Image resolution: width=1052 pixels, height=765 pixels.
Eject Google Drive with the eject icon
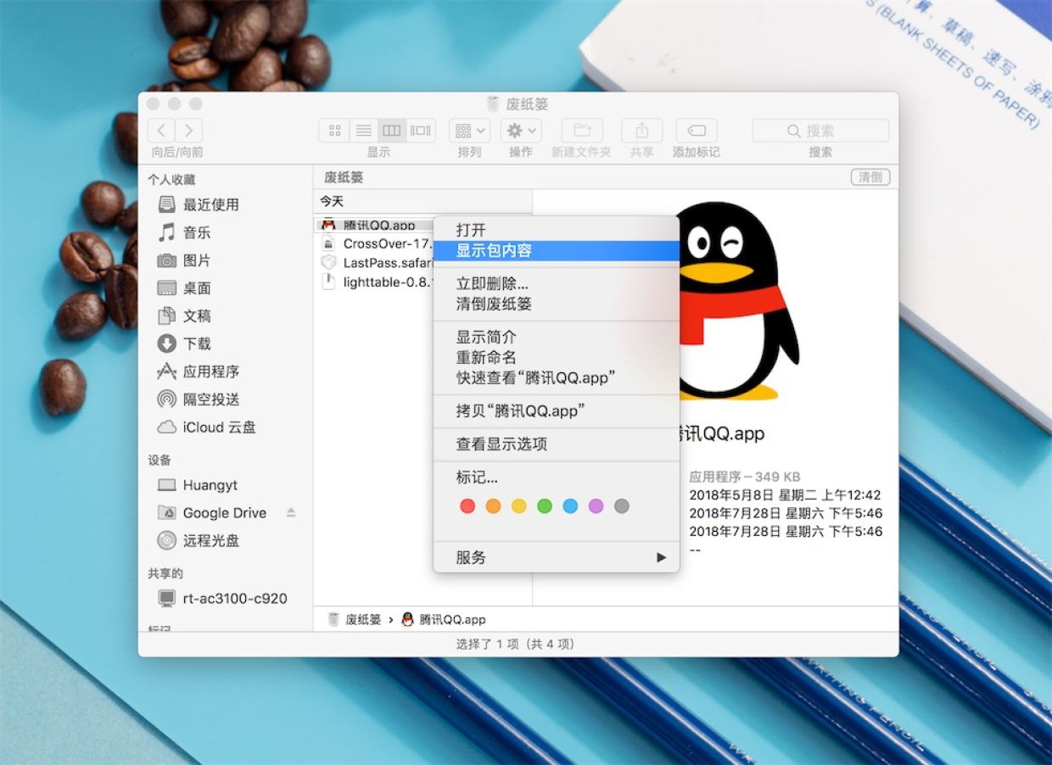coord(291,513)
